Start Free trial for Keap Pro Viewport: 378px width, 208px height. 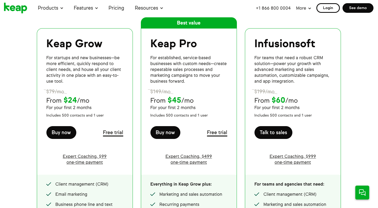click(217, 133)
